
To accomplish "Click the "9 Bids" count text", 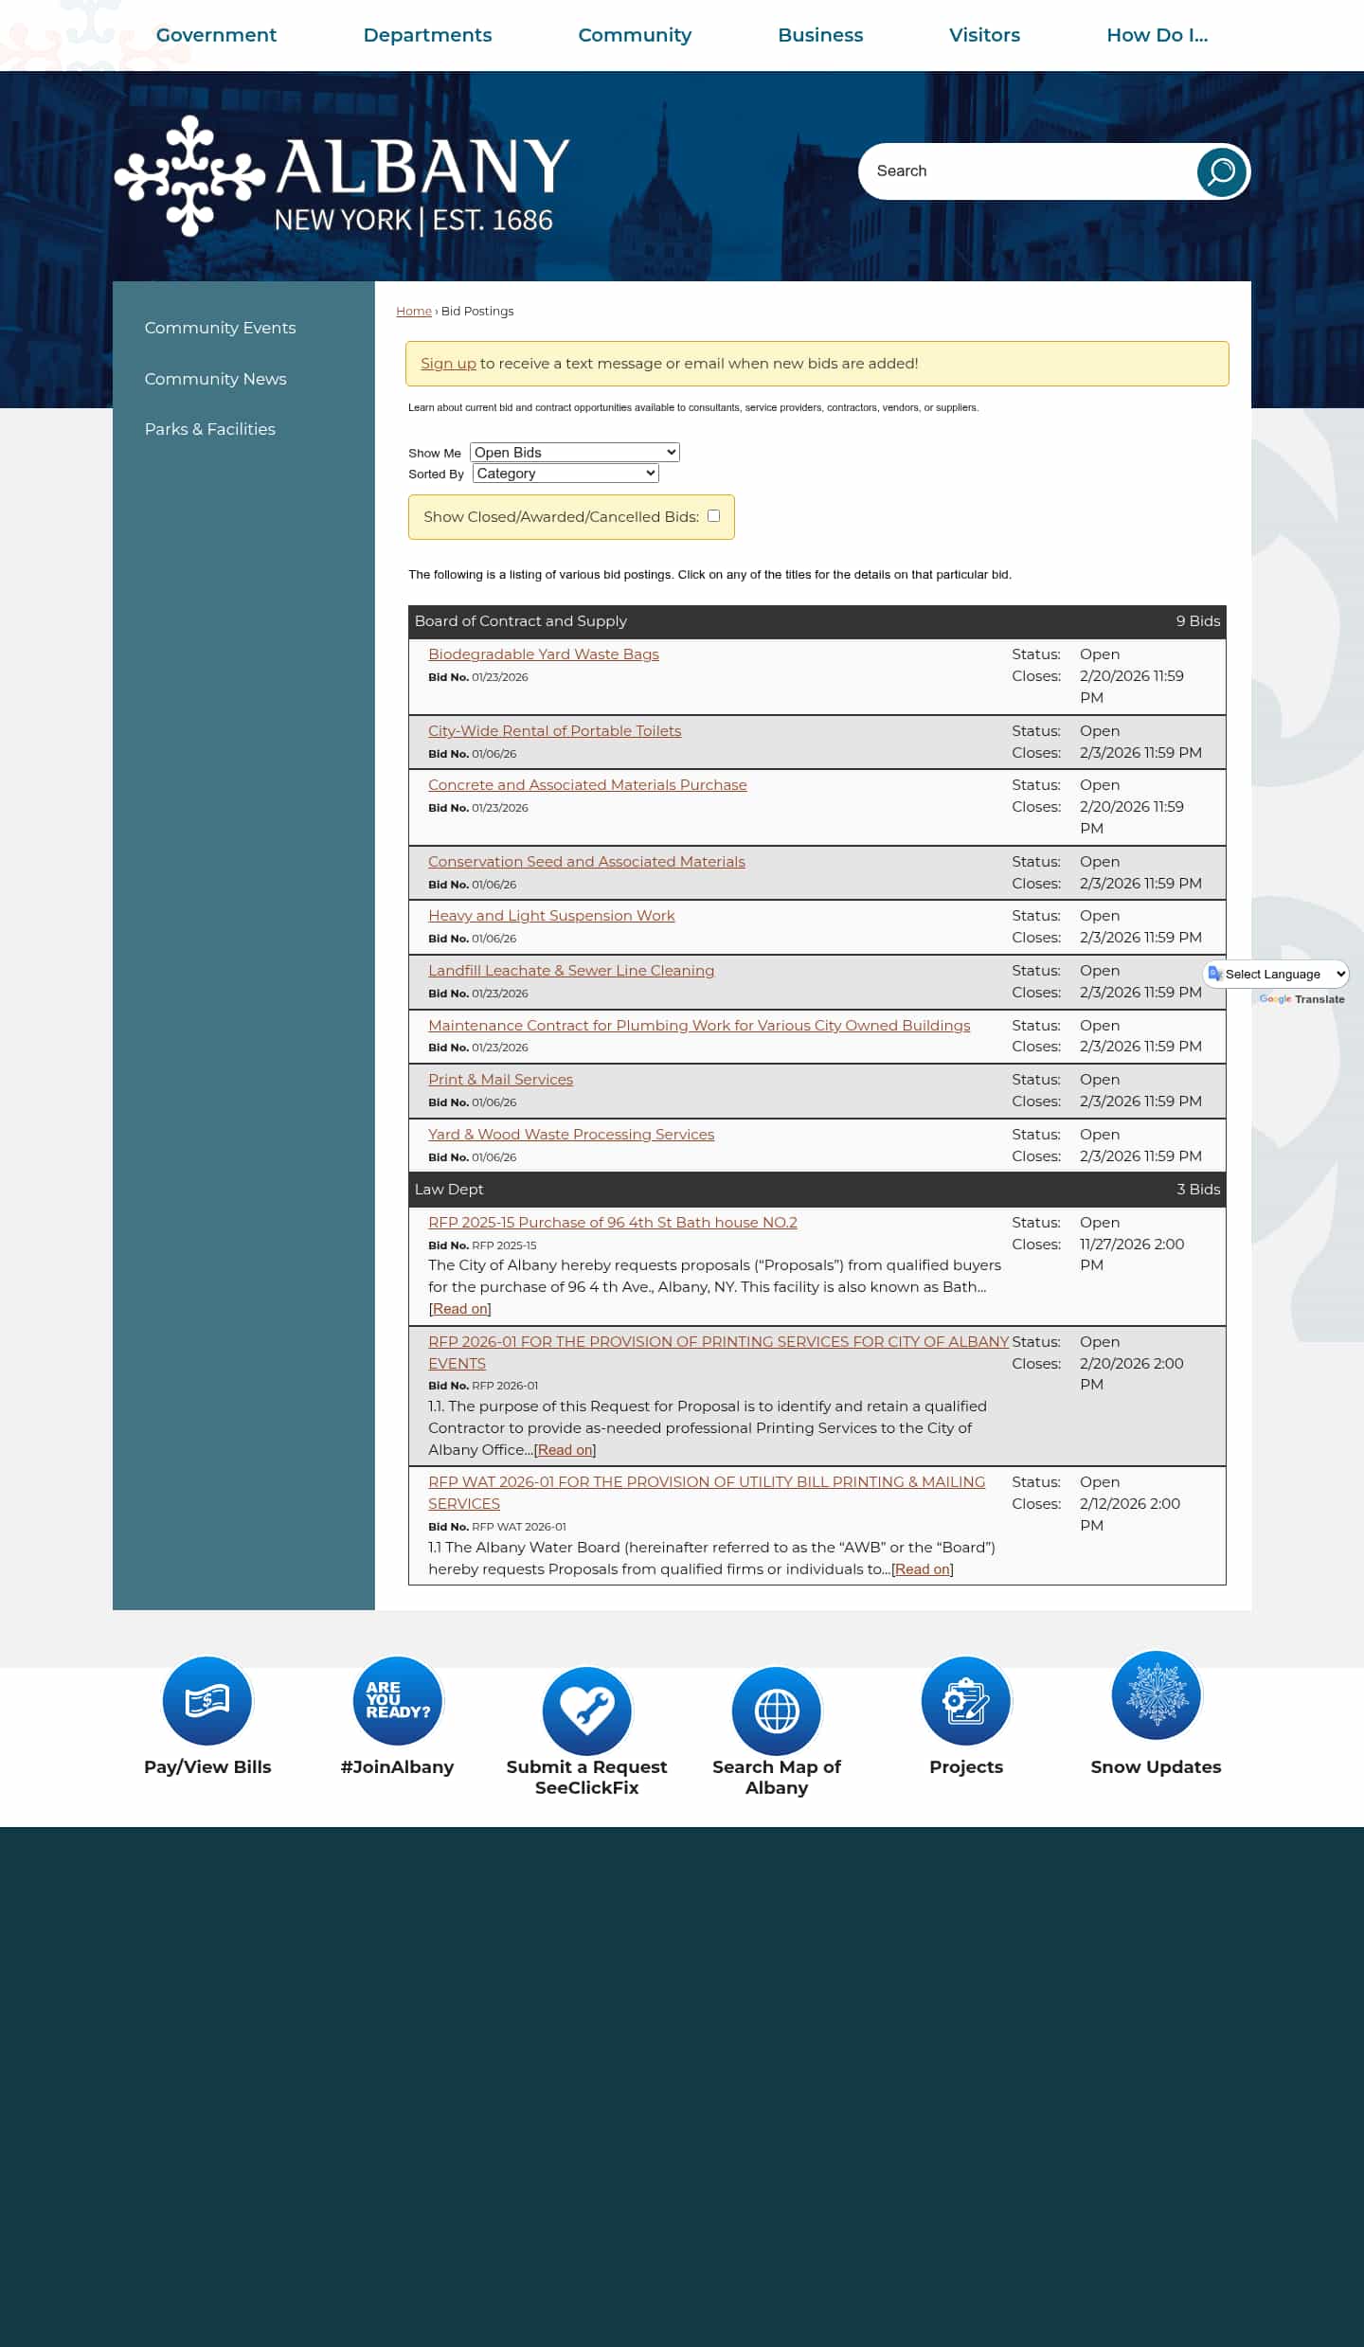I will tap(1198, 621).
